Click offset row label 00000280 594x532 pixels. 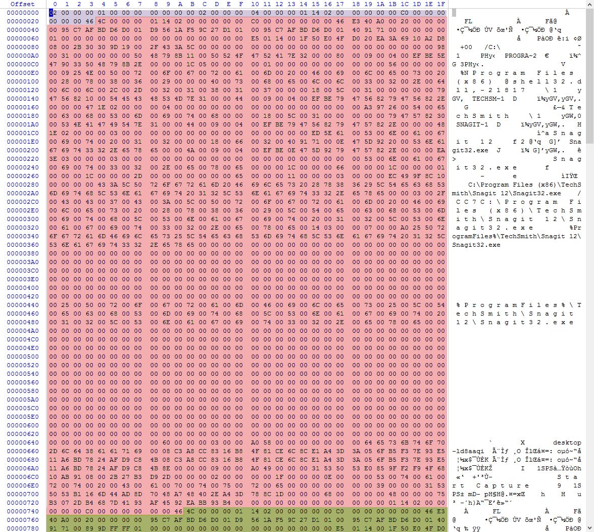(x=23, y=185)
